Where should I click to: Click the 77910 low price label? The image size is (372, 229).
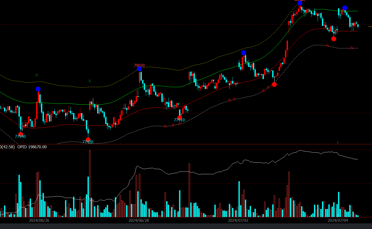tap(179, 120)
